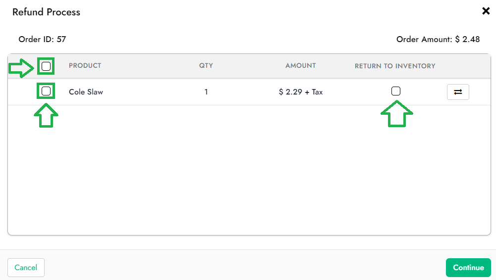Image resolution: width=496 pixels, height=280 pixels.
Task: Click the RETURN TO INVENTORY column header
Action: tap(395, 66)
